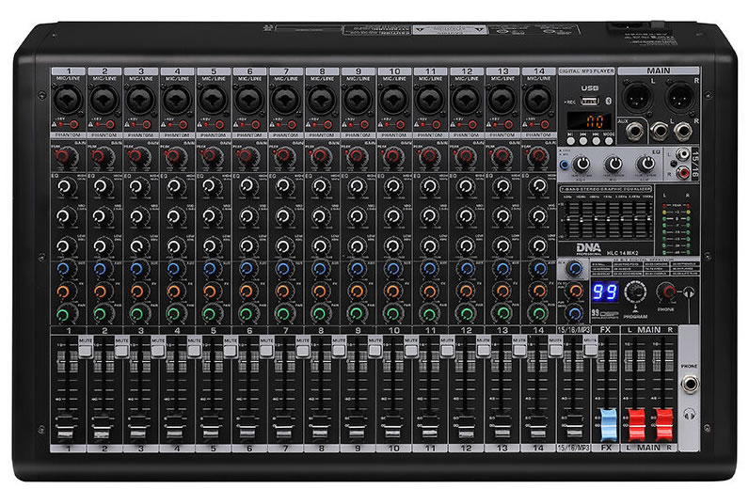Click the DNA Professional logo
749x489 pixels.
click(588, 248)
